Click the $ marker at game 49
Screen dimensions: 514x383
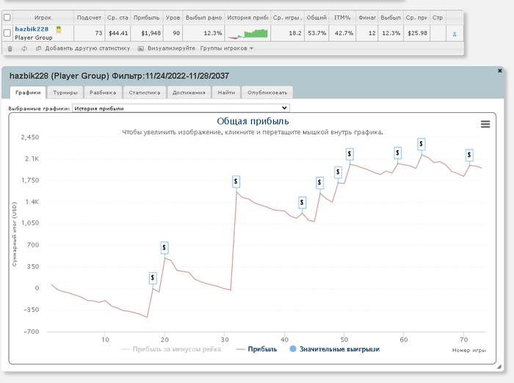[338, 172]
